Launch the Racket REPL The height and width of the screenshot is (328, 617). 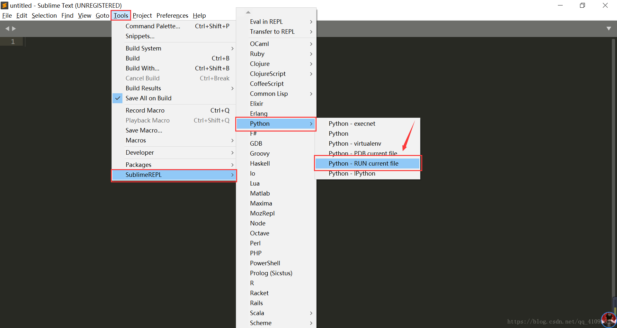pos(276,293)
